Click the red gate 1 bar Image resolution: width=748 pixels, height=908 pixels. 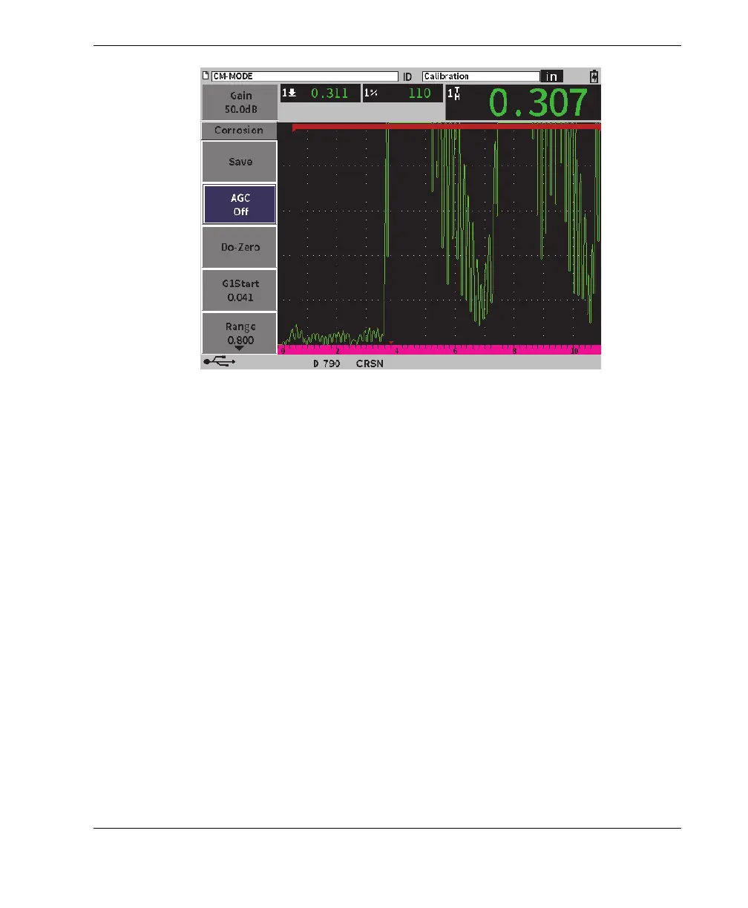pyautogui.click(x=447, y=127)
